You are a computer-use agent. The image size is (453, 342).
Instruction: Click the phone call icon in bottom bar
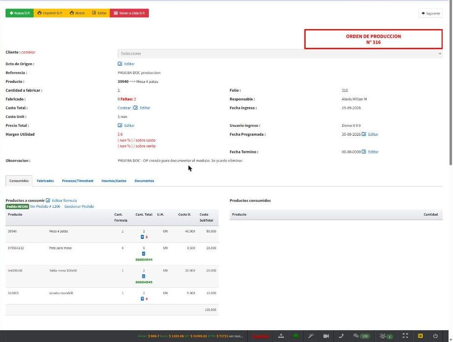341,336
